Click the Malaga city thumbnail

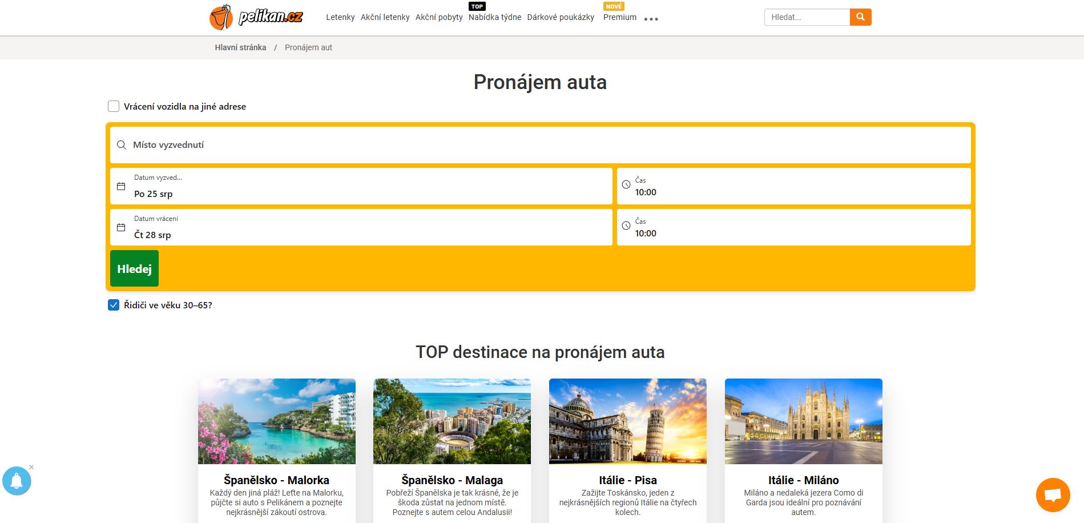[x=452, y=421]
